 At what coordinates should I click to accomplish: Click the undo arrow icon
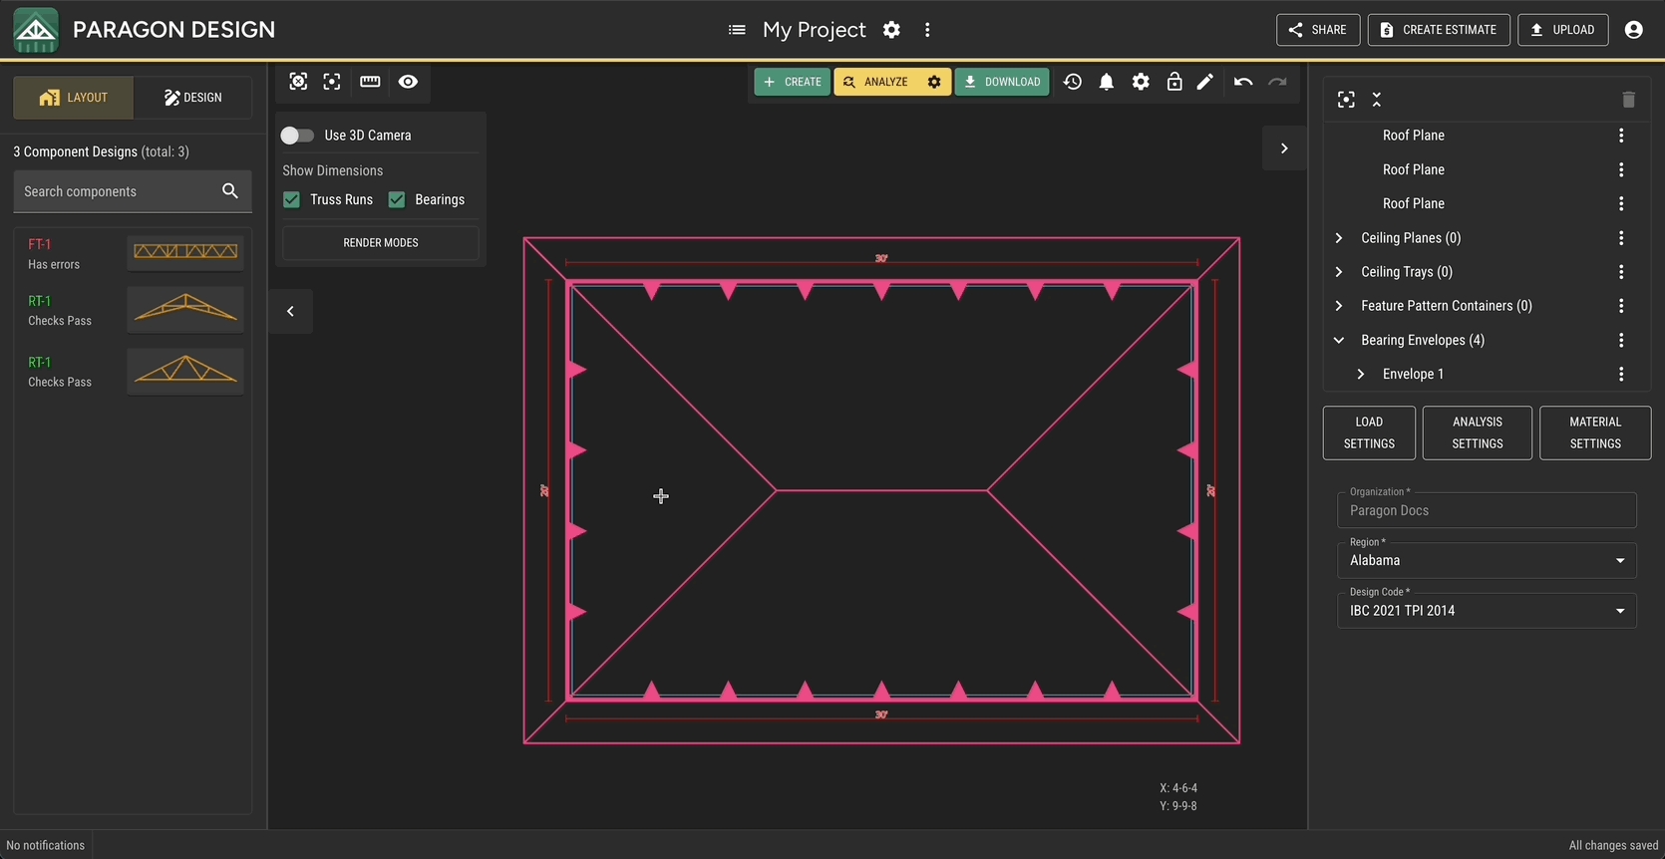point(1242,82)
